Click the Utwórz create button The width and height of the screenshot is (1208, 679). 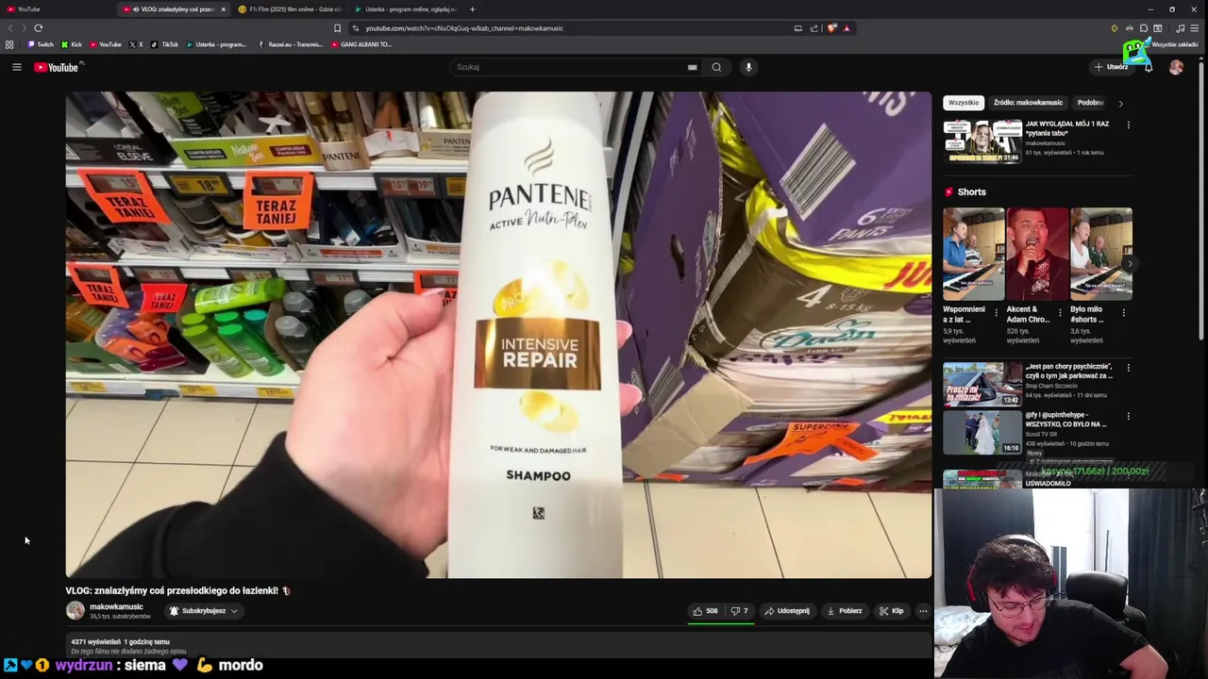click(x=1112, y=67)
